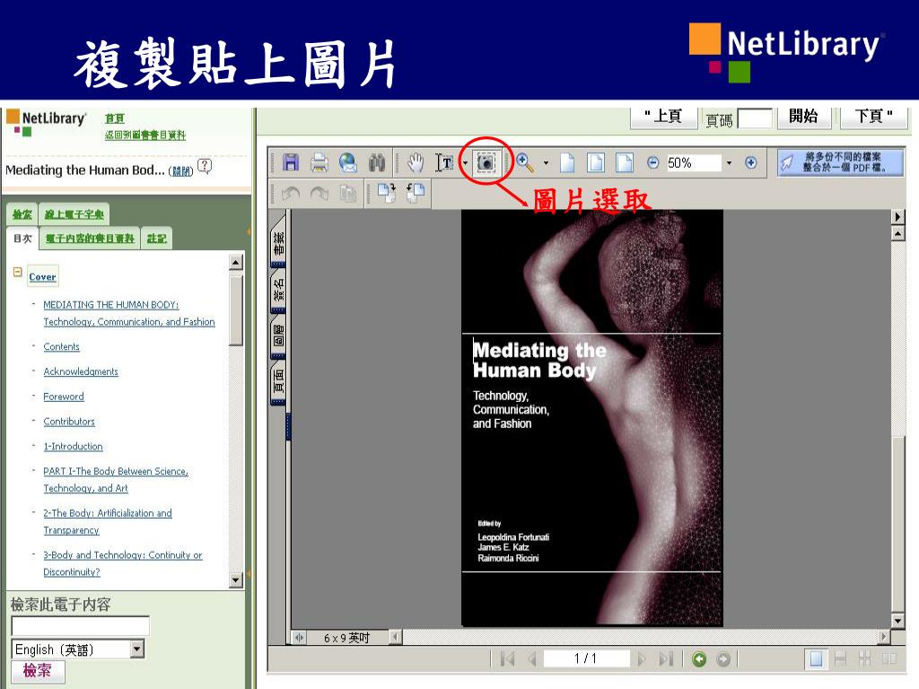
Task: Click the 開始 go button
Action: (803, 116)
